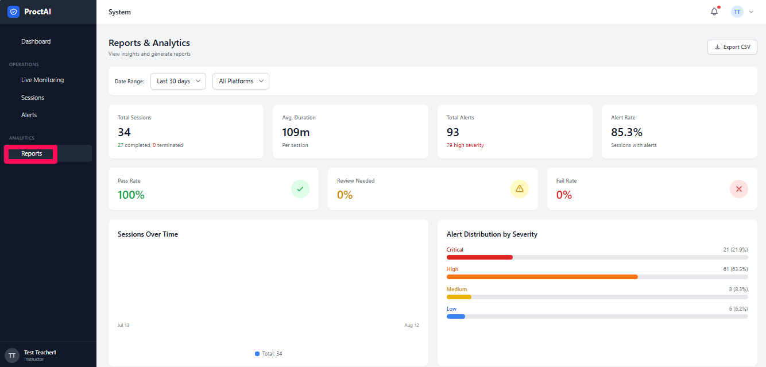Click the Total Sessions stat card
This screenshot has width=766, height=367.
pyautogui.click(x=186, y=132)
